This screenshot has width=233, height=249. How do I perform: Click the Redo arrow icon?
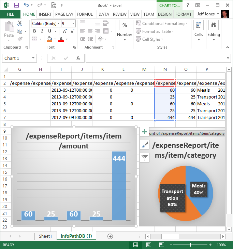coord(40,5)
